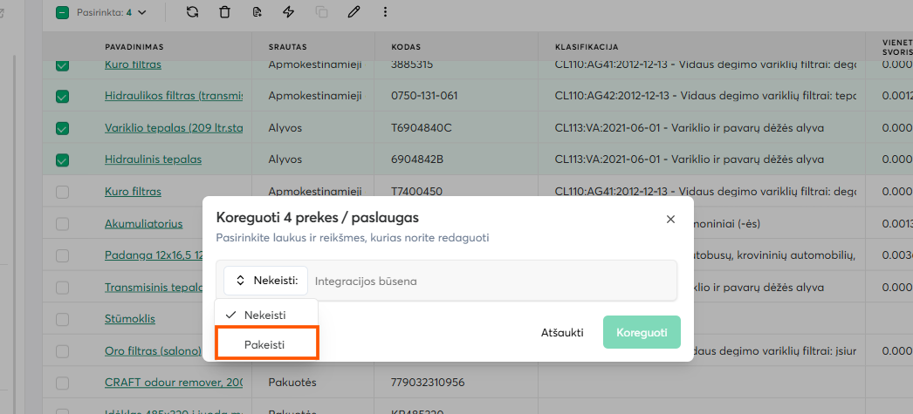Open the three-dot more options menu

tap(385, 12)
